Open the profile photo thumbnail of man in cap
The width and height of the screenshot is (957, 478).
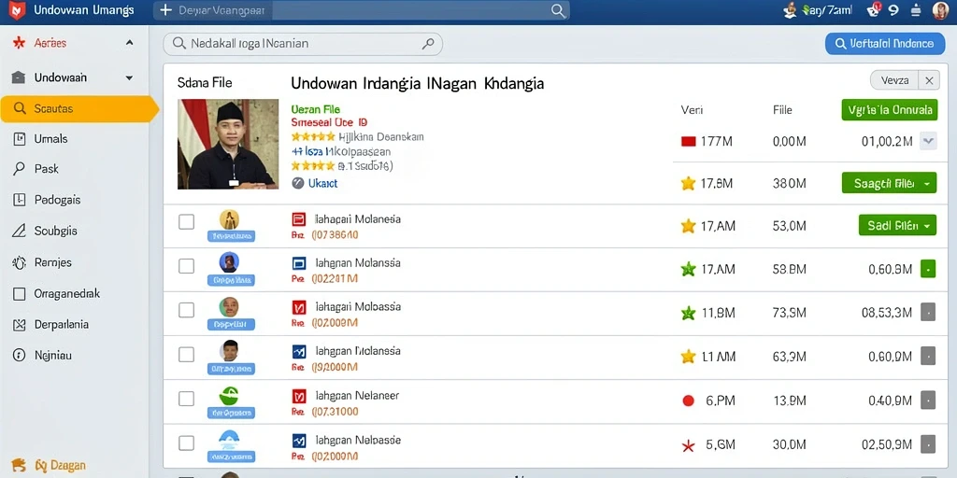pyautogui.click(x=228, y=144)
